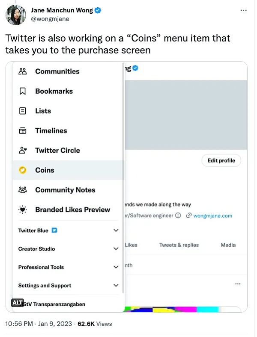The image size is (257, 337).
Task: Open the tweet's three-dot more options
Action: 243,10
